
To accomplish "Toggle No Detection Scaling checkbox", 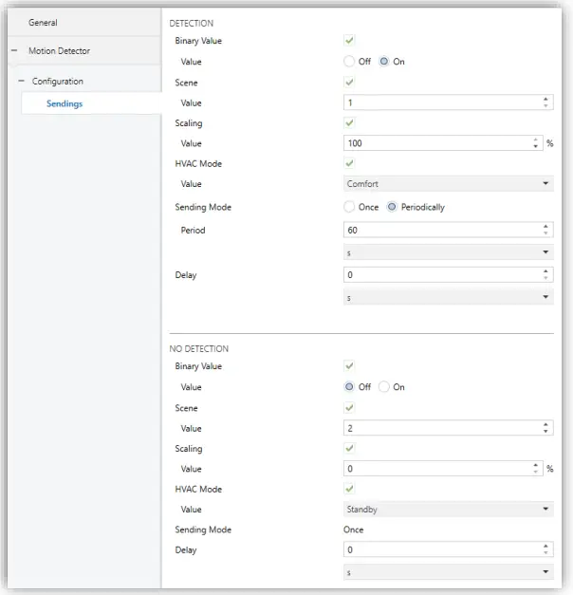I will point(349,448).
